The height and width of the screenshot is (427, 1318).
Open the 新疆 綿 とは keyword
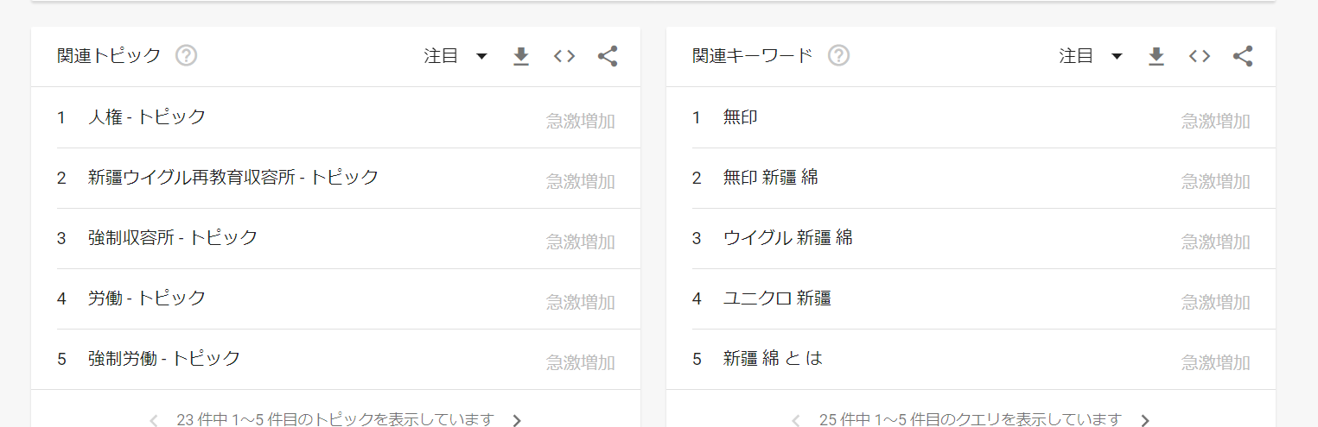971,359
